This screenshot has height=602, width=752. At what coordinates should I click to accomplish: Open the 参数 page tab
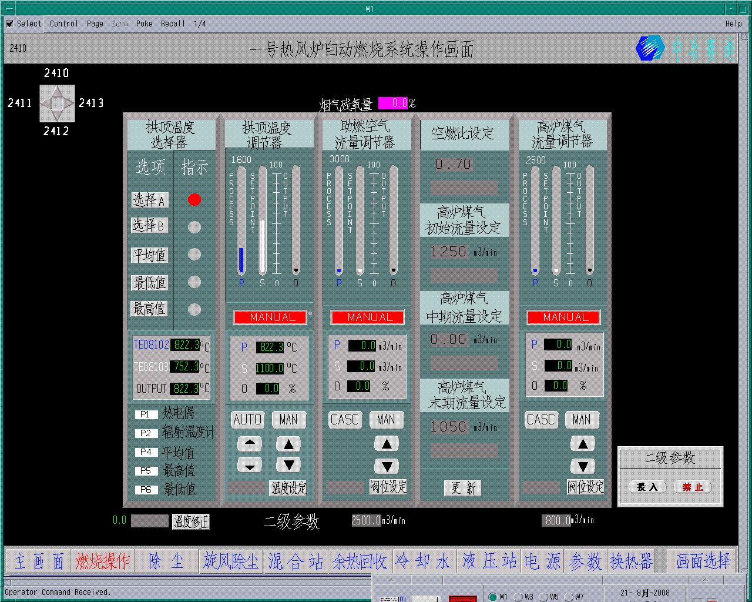(586, 561)
